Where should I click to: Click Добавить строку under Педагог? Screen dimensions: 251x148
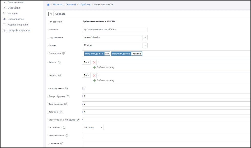click(103, 80)
